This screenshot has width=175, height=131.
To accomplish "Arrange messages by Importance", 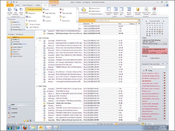I will 65,21.
